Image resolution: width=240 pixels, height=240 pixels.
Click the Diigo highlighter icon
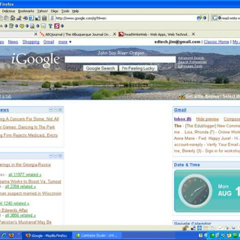pyautogui.click(x=43, y=26)
